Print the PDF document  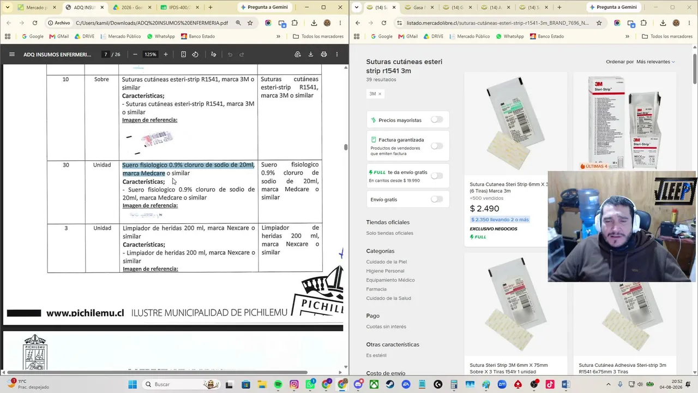[x=324, y=55]
